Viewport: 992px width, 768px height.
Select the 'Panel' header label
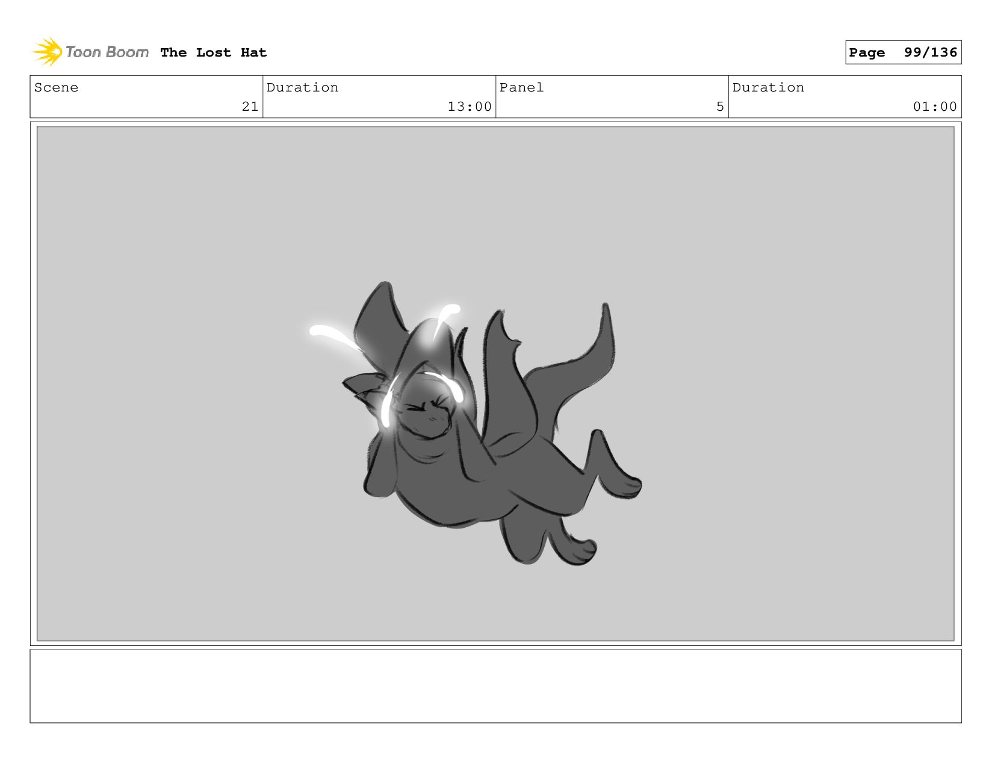[x=521, y=87]
